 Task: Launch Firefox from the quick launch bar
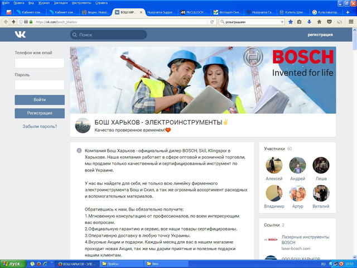pyautogui.click(x=38, y=264)
